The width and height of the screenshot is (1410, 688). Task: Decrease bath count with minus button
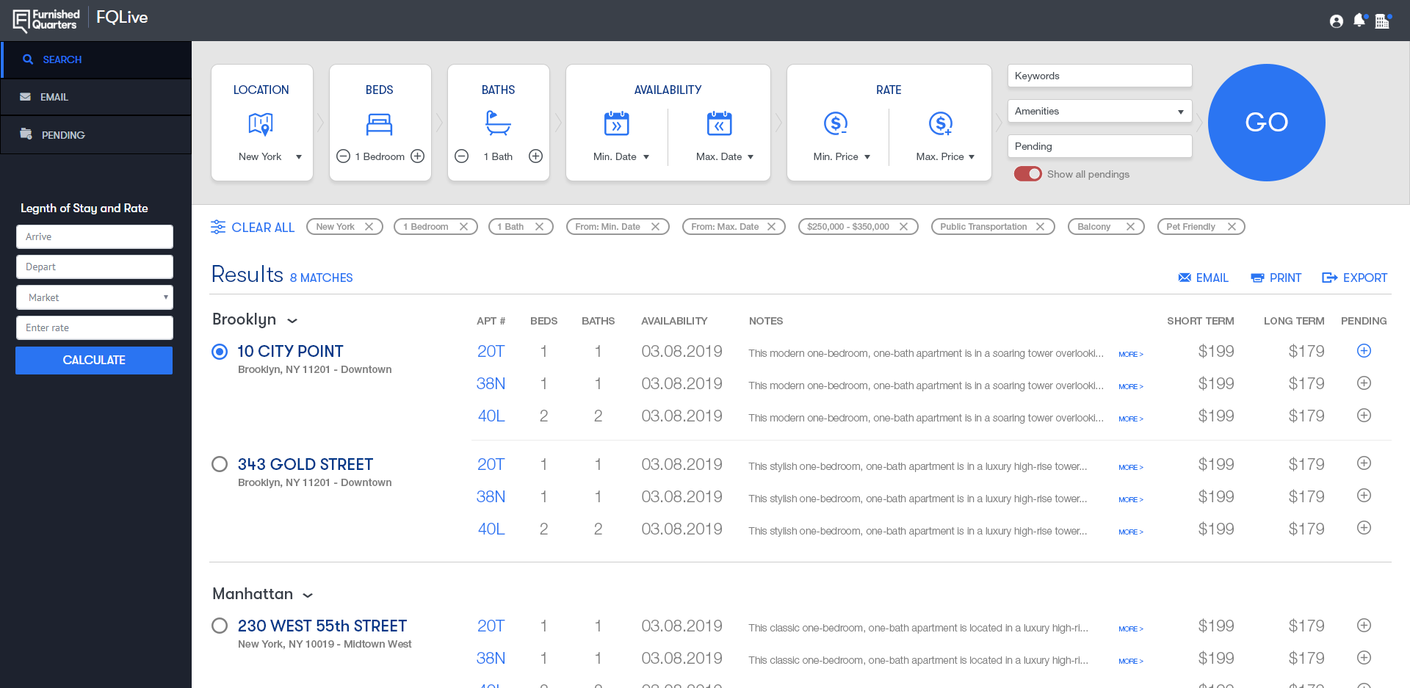(462, 156)
